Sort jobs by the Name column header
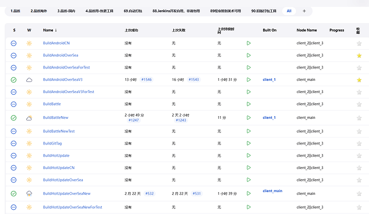The height and width of the screenshot is (214, 369). pyautogui.click(x=50, y=30)
